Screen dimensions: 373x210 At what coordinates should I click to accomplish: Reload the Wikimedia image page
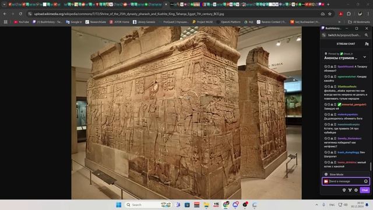tap(21, 14)
